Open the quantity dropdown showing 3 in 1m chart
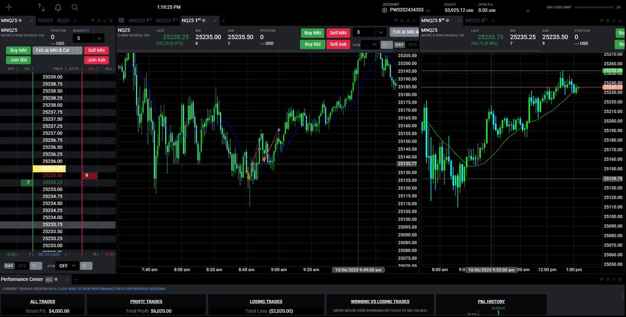 381,32
